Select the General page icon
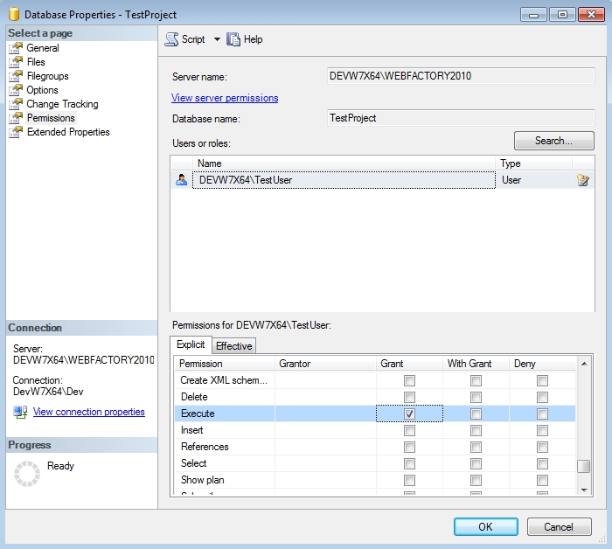Image resolution: width=612 pixels, height=549 pixels. click(x=16, y=48)
